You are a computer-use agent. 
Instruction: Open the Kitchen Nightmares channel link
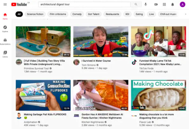pos(92,122)
